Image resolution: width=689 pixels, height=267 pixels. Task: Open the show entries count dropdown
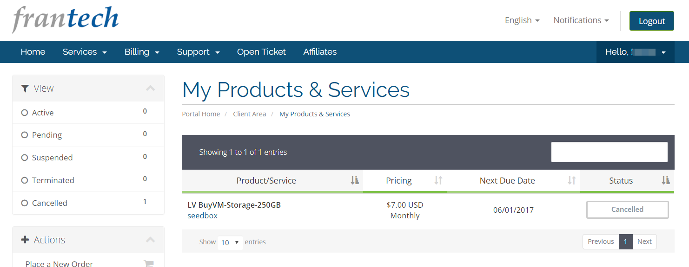[x=230, y=242]
